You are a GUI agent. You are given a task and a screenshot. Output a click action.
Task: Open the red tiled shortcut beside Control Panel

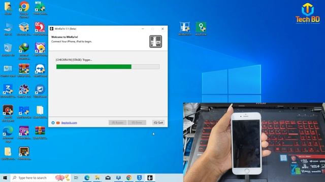pyautogui.click(x=24, y=71)
